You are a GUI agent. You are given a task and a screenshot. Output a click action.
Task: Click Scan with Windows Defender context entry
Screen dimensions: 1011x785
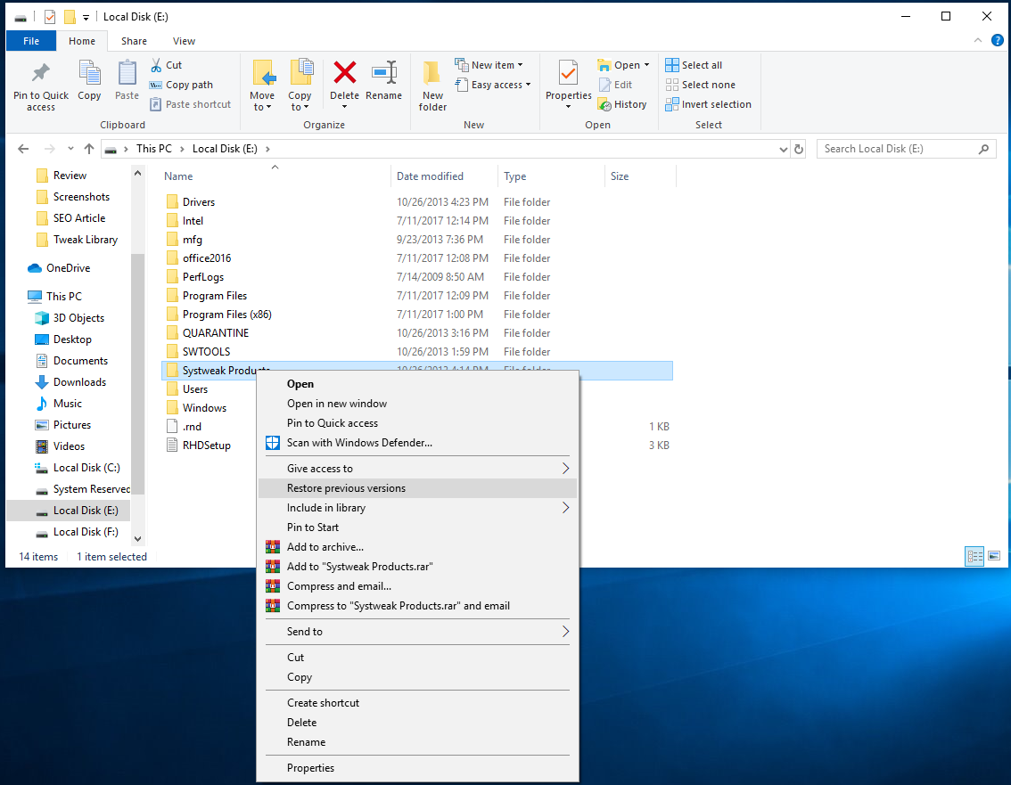[x=417, y=443]
